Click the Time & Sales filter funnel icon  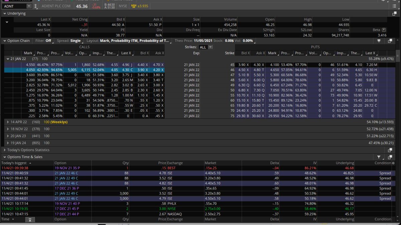pyautogui.click(x=379, y=157)
